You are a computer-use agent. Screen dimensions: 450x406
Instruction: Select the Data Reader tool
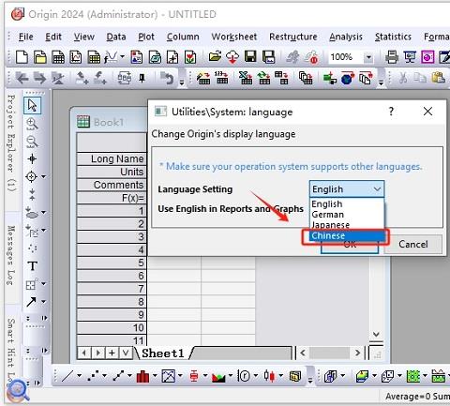[x=31, y=176]
